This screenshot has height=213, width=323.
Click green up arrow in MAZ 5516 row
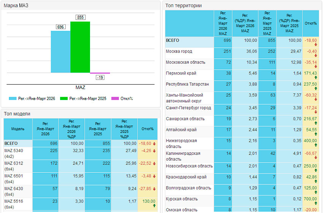(x=154, y=206)
